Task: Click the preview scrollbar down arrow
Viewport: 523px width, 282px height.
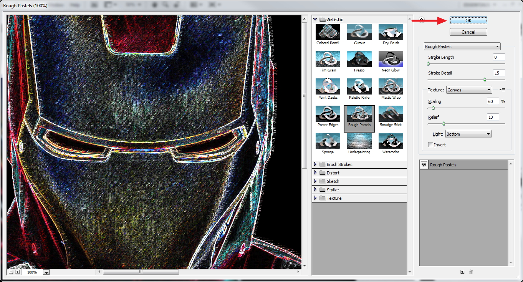Action: click(x=304, y=265)
